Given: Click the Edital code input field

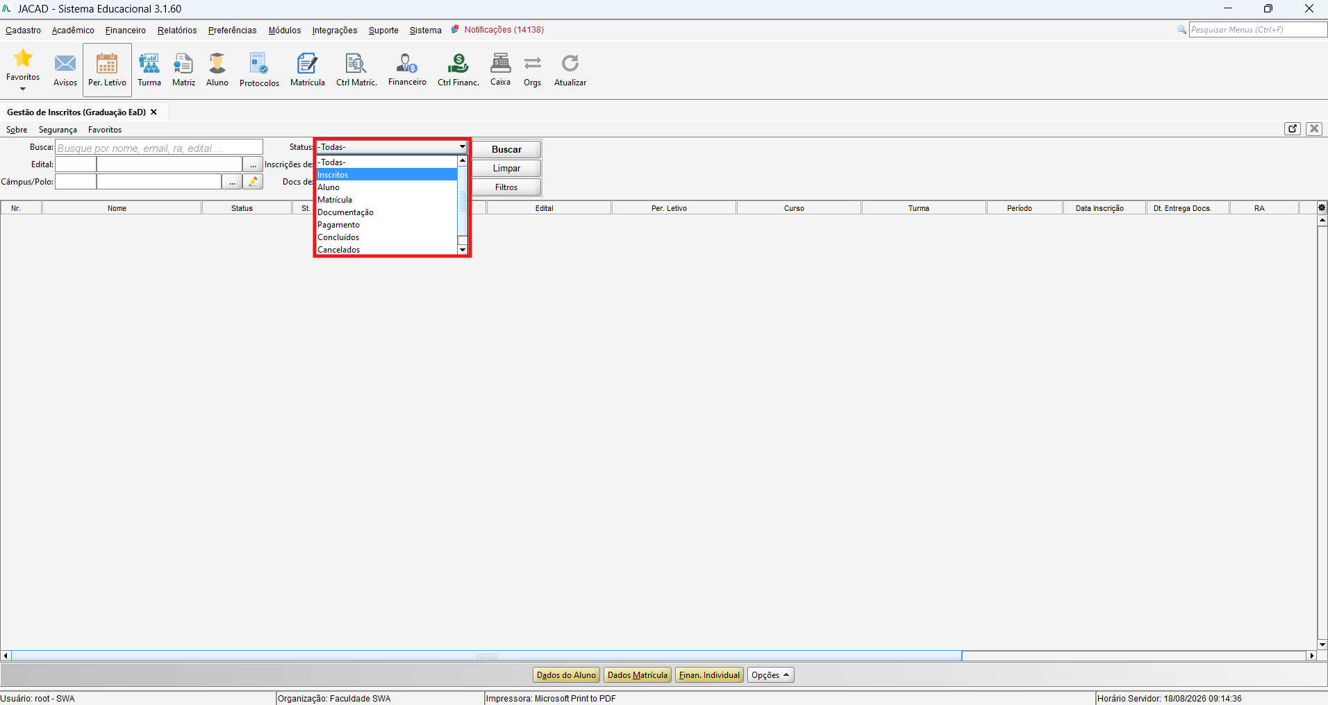Looking at the screenshot, I should point(76,164).
